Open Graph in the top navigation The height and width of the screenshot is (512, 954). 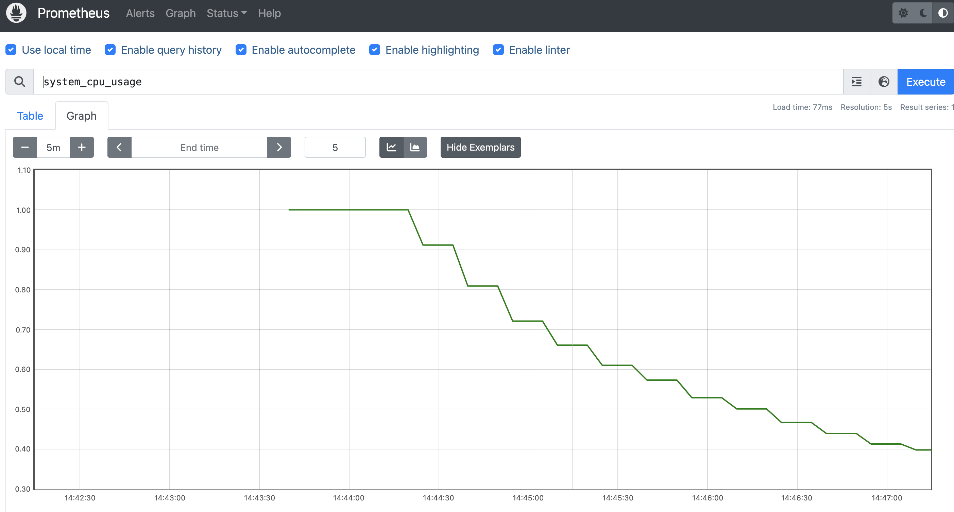click(181, 13)
